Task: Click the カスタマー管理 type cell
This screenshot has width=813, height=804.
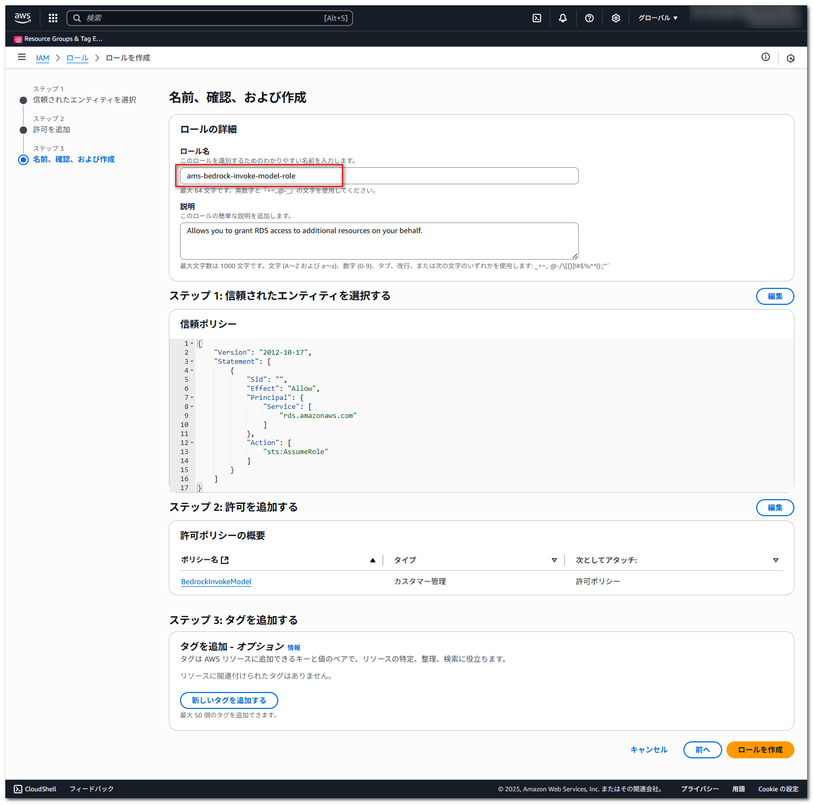Action: pyautogui.click(x=420, y=581)
